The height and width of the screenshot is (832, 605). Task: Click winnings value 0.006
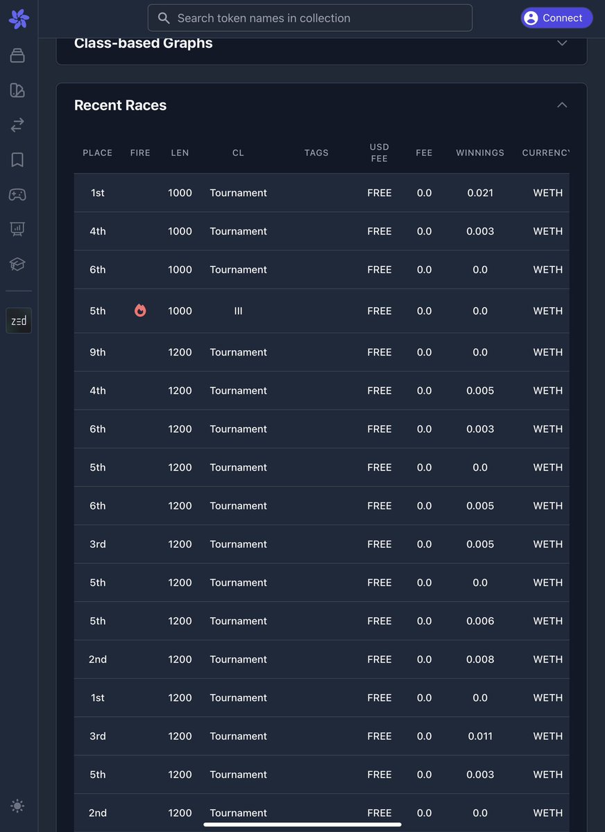(x=480, y=621)
